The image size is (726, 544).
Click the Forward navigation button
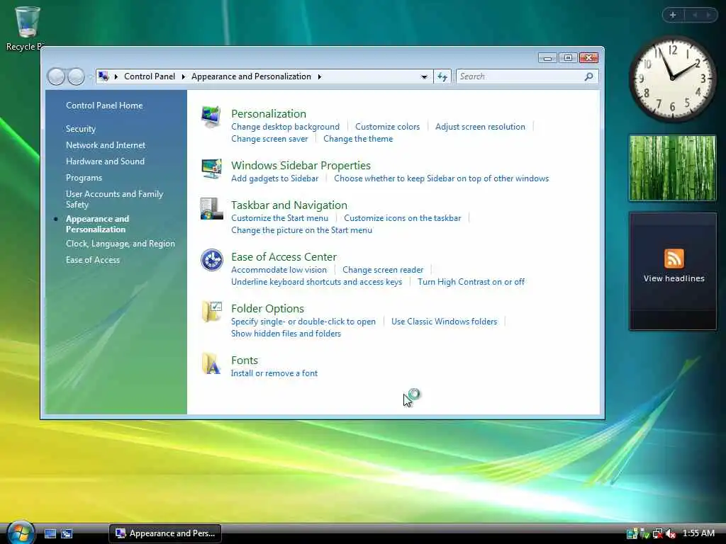click(x=77, y=76)
